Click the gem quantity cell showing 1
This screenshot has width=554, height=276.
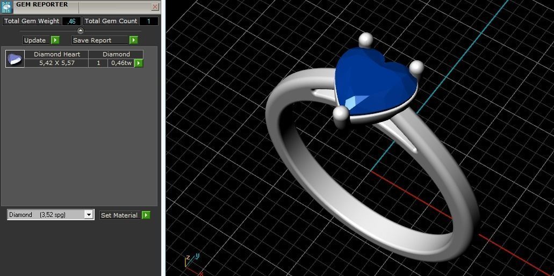(x=98, y=63)
